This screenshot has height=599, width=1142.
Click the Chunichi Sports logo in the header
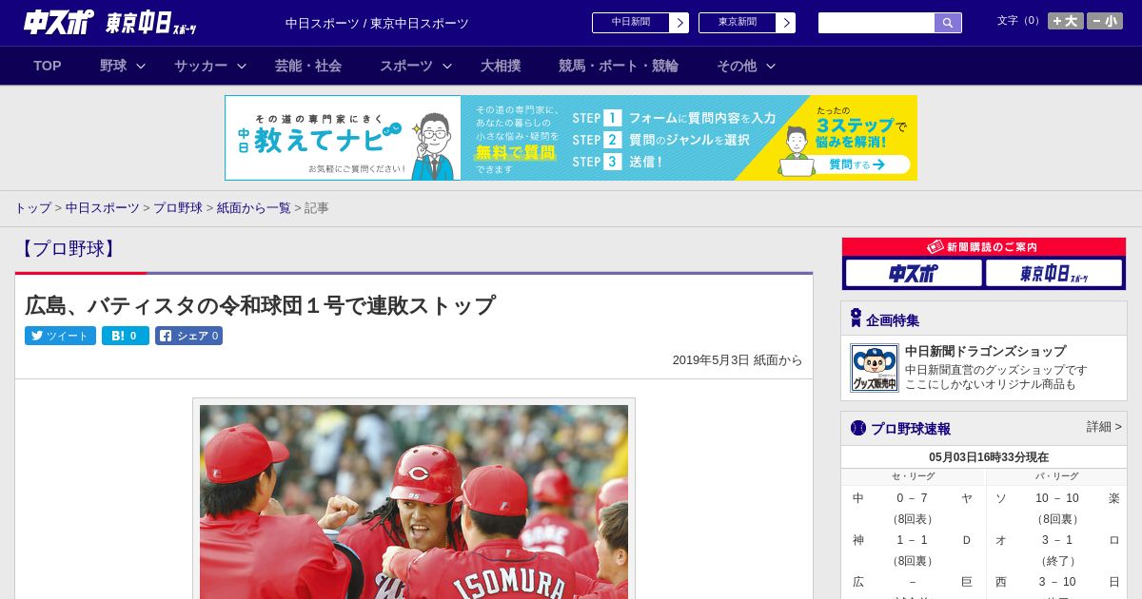point(59,22)
